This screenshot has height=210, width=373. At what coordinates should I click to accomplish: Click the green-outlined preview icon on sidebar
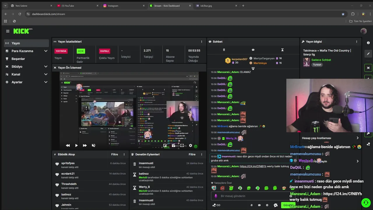[x=368, y=68]
